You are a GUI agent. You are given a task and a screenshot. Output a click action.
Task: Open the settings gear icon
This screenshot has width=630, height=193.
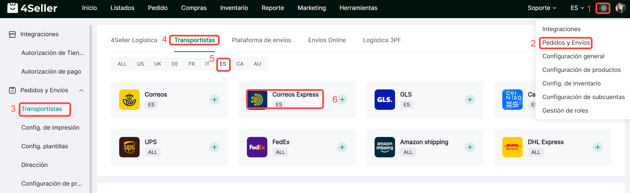pyautogui.click(x=603, y=8)
